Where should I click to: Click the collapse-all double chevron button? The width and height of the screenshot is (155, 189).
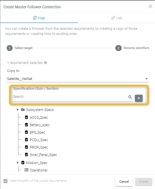tap(139, 98)
